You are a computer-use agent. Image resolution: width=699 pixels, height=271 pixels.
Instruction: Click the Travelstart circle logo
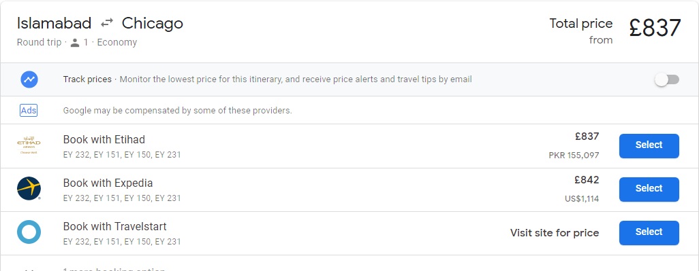(x=29, y=232)
